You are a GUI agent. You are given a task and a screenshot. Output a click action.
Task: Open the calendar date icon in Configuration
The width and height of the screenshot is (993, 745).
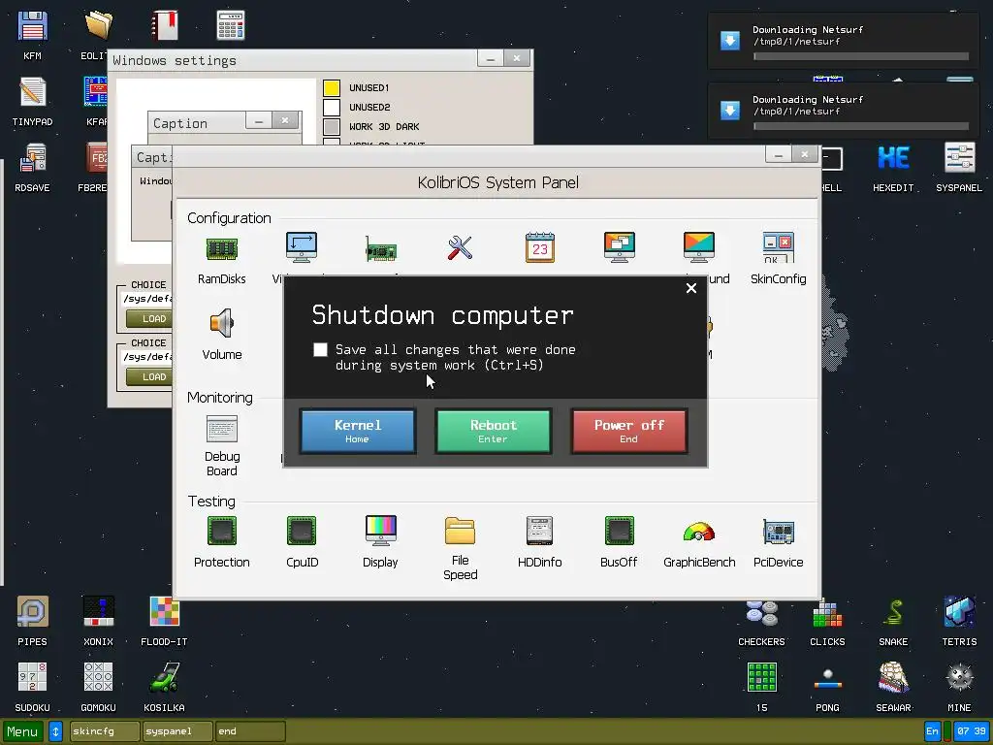540,247
